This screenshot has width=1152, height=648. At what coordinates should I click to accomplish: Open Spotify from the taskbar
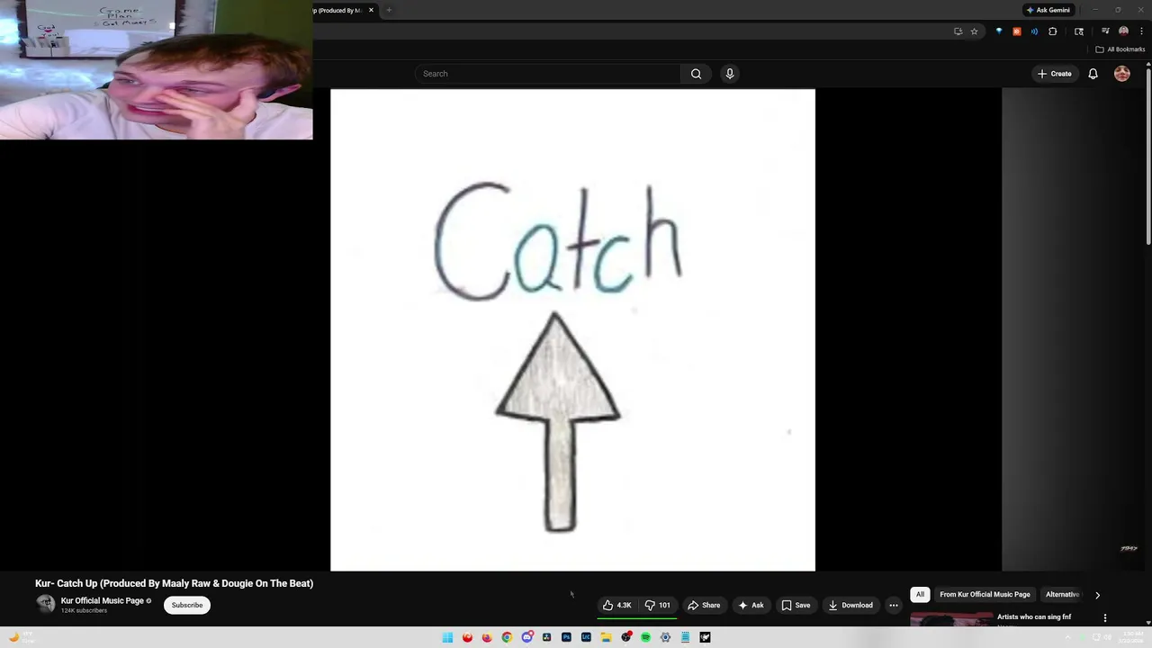pos(645,637)
